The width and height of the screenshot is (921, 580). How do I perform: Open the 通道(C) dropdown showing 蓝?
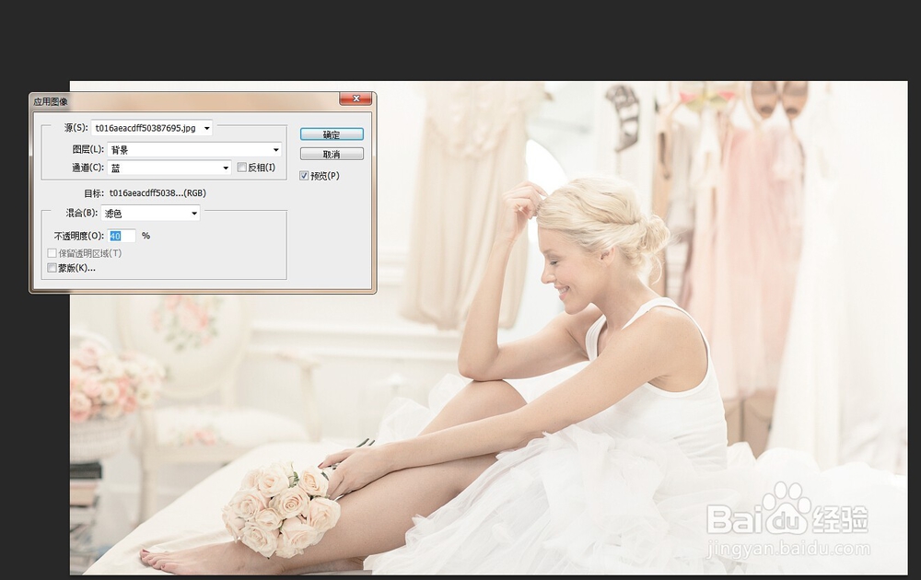tap(169, 168)
